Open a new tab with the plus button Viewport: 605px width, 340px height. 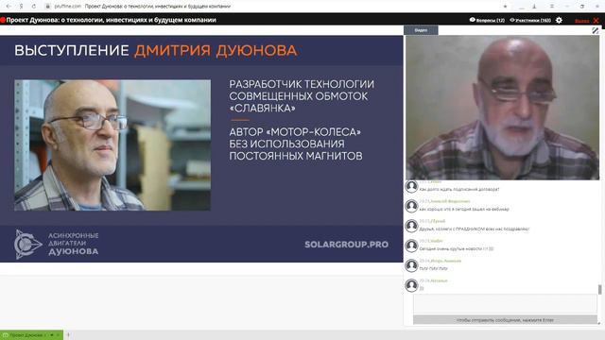tap(68, 335)
